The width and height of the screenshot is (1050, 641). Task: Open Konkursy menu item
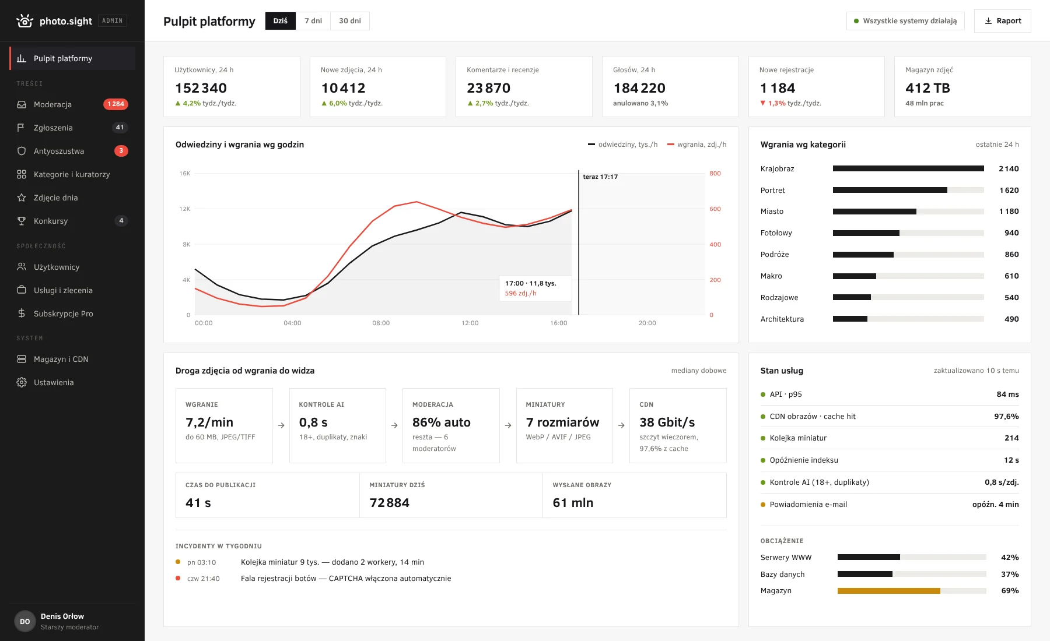(72, 221)
